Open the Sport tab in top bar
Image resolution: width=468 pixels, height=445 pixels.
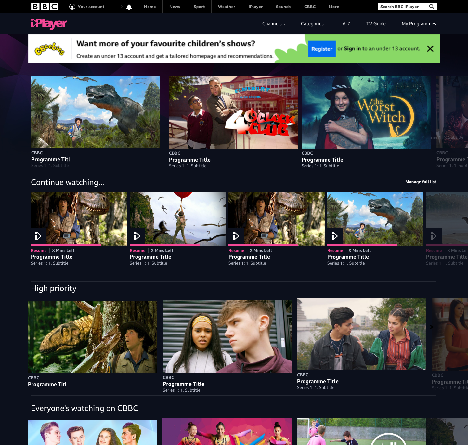[x=199, y=7]
